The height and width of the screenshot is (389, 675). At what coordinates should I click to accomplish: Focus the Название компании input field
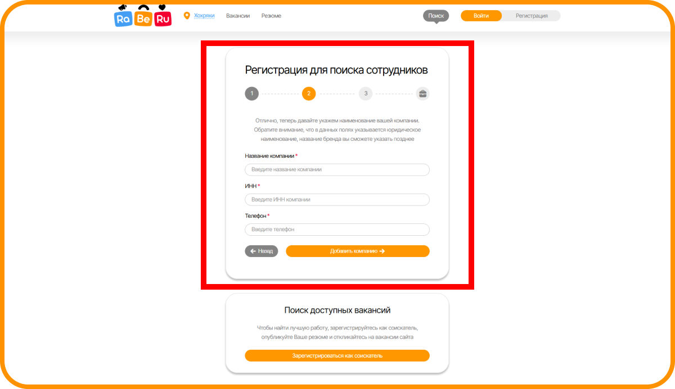tap(337, 170)
